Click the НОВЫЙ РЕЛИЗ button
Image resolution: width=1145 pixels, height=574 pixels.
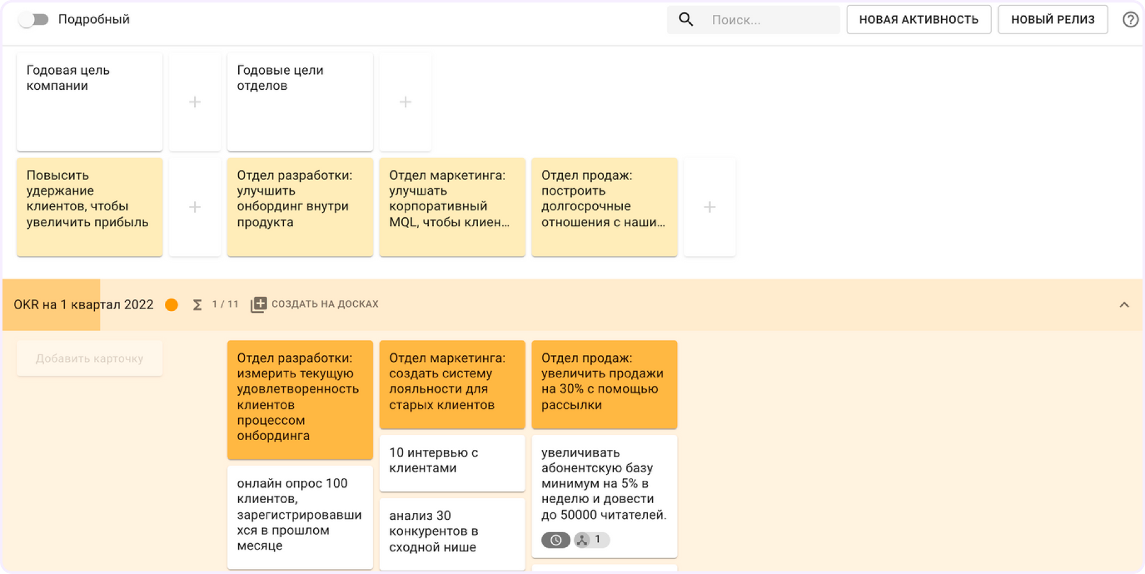pyautogui.click(x=1052, y=19)
